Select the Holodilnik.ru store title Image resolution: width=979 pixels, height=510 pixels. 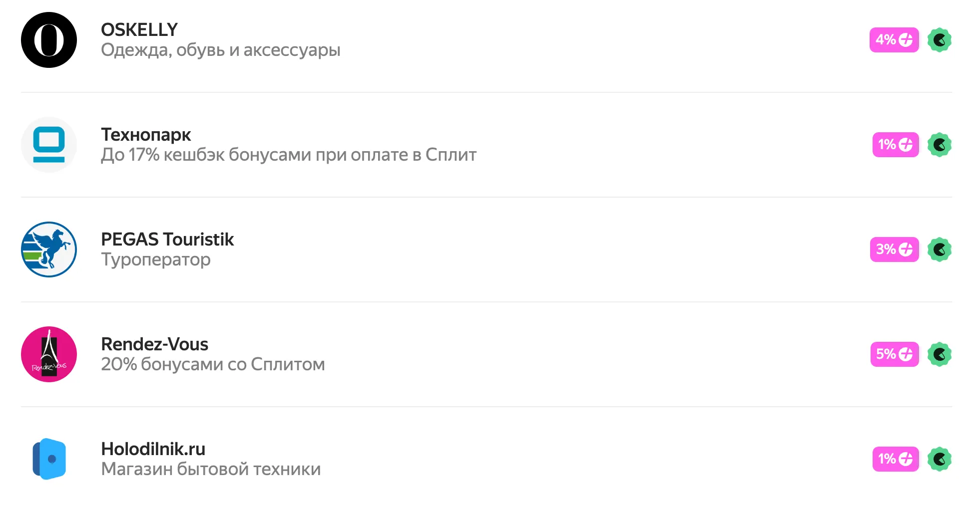pyautogui.click(x=153, y=449)
